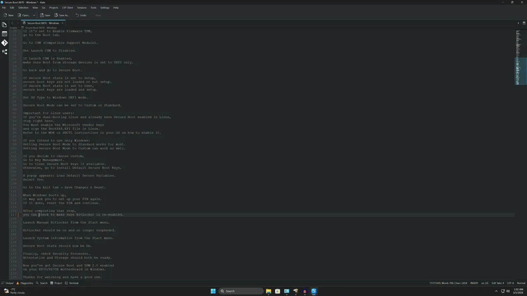Click the line "Select Yes."
This screenshot has width=527, height=296.
[x=34, y=180]
